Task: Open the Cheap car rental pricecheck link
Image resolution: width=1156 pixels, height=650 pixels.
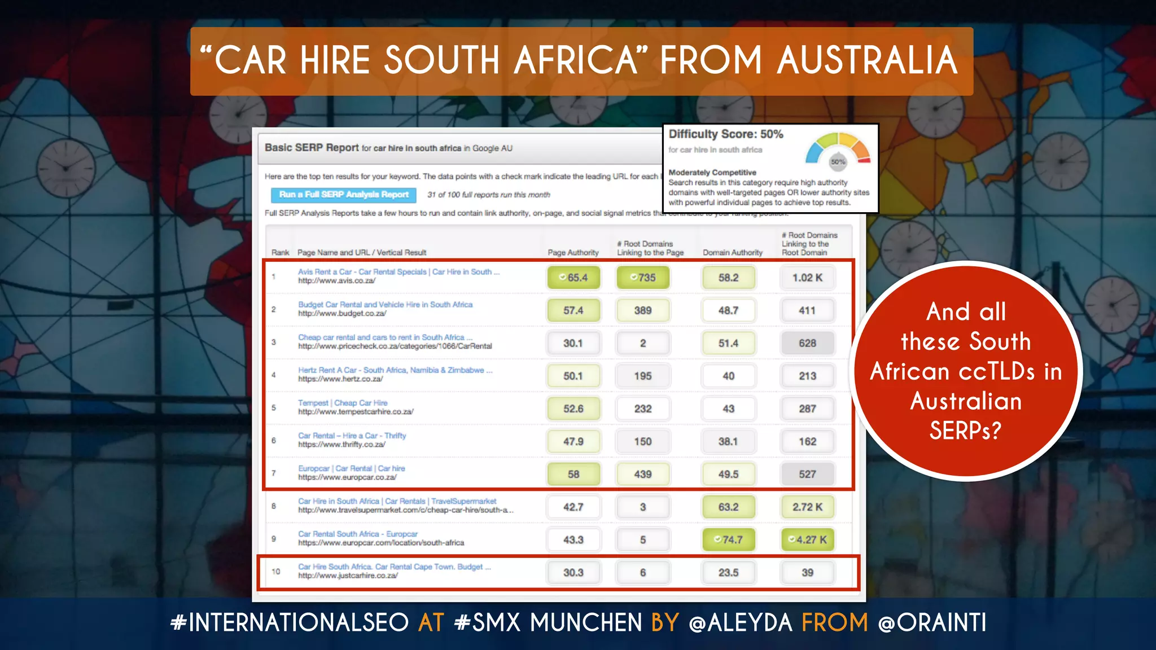Action: pos(385,337)
